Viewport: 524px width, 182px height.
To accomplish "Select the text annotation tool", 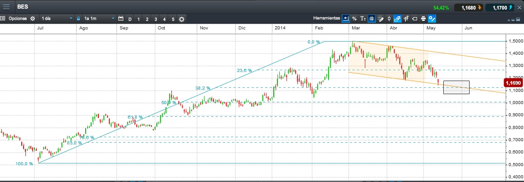I will (363, 19).
